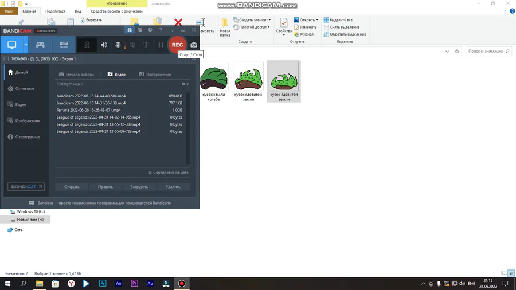Click the Загрузить button in Bandicam
The height and width of the screenshot is (290, 516).
(x=139, y=187)
